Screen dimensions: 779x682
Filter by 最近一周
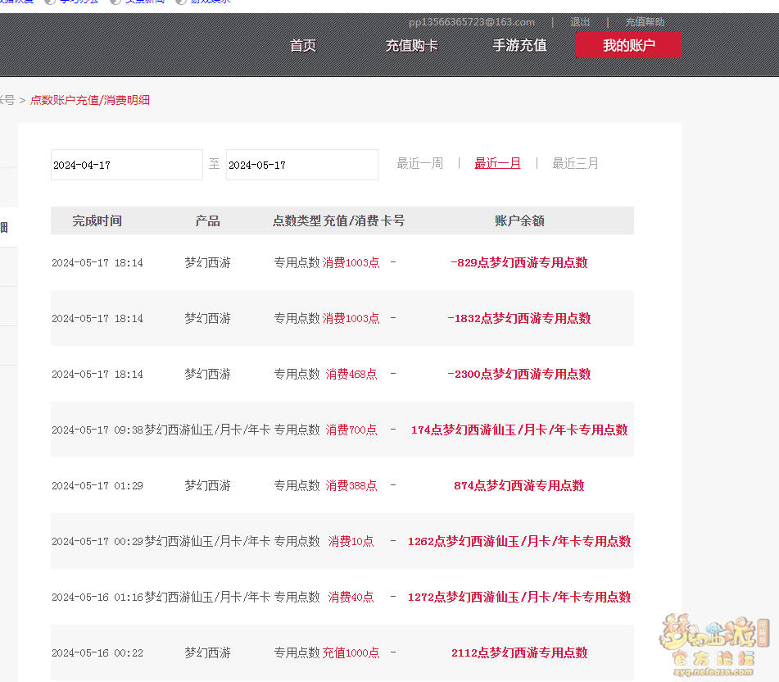click(419, 164)
